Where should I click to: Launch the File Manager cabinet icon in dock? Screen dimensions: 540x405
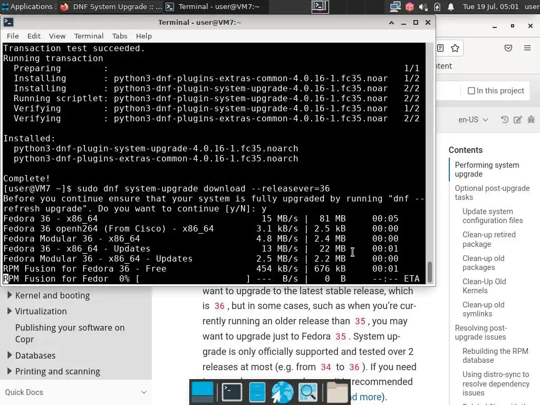[x=257, y=392]
